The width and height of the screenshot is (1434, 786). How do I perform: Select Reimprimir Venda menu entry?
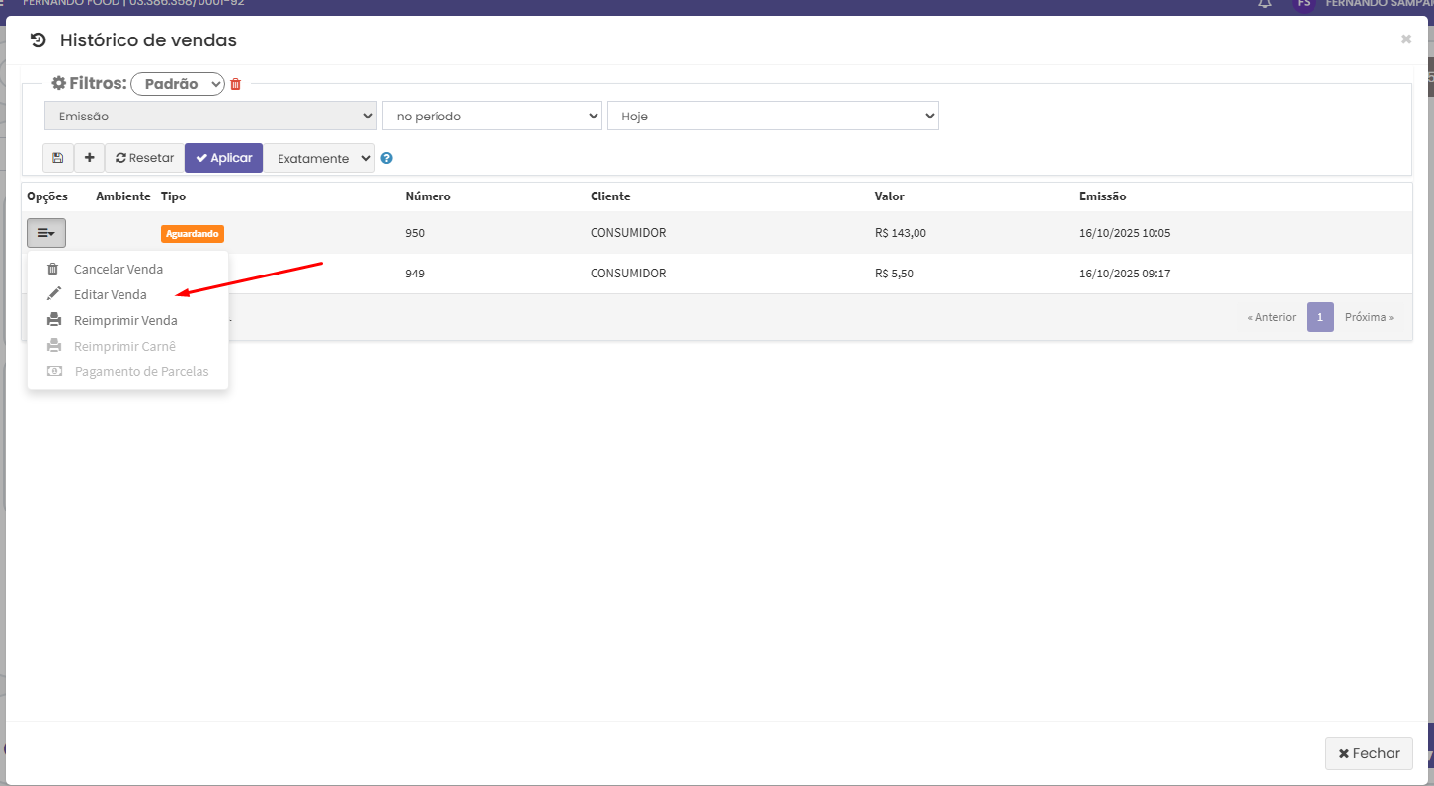click(x=125, y=320)
